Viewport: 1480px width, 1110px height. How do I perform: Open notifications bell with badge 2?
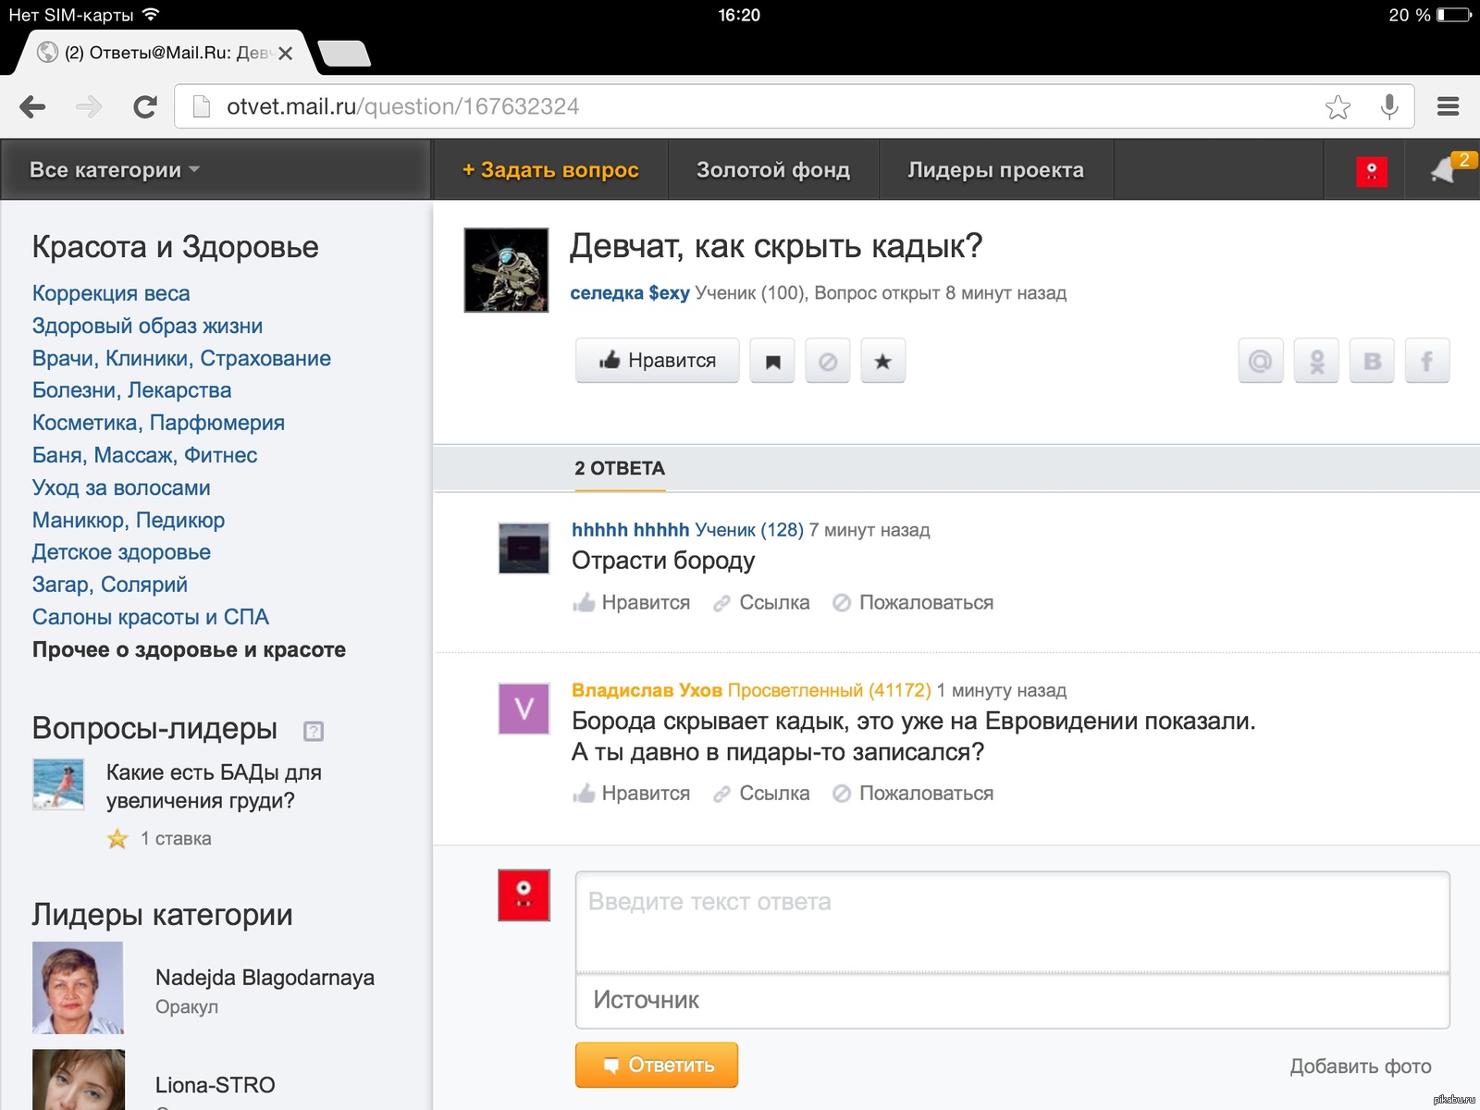1445,170
